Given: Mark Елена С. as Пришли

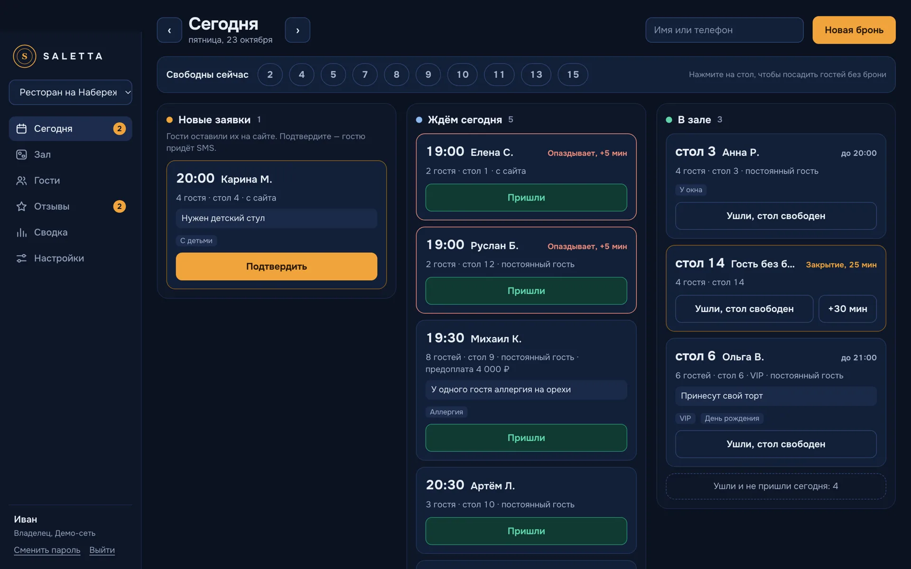Looking at the screenshot, I should (x=526, y=198).
